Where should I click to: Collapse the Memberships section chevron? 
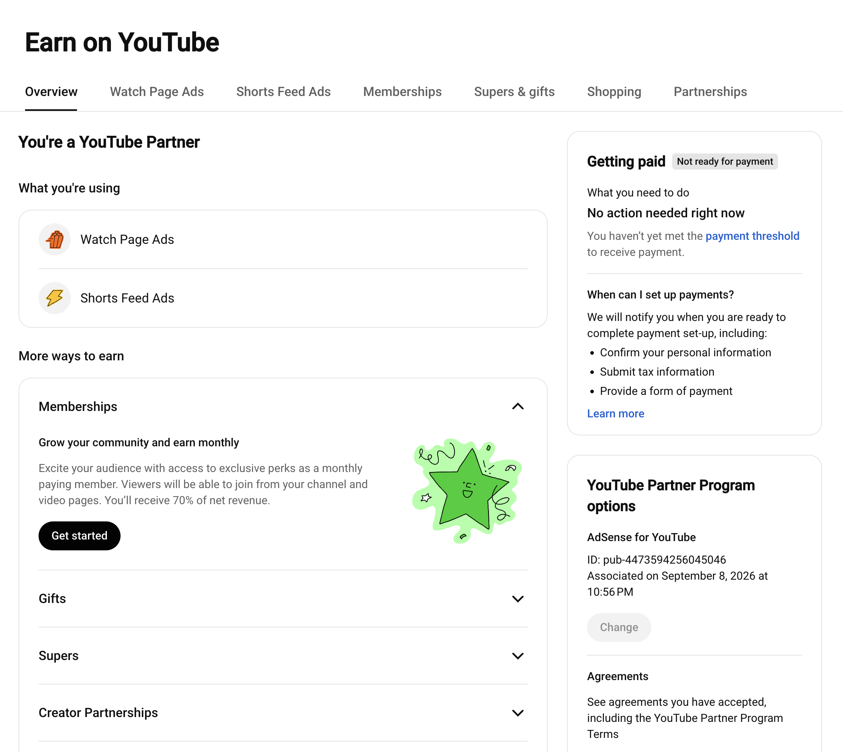[x=518, y=407]
